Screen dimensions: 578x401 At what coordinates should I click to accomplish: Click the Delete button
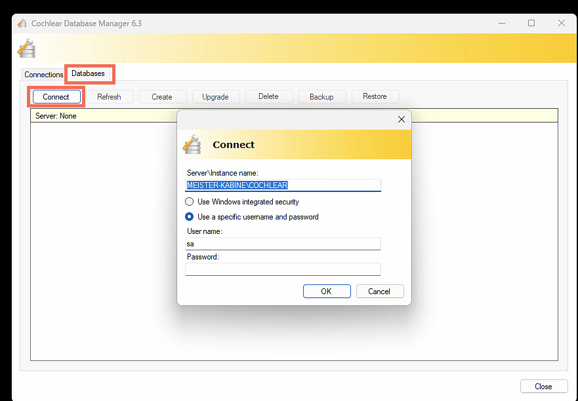[268, 96]
